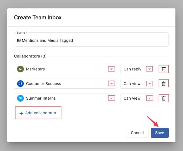Select the Marketers collaborator name field
Screen dimensions: 183x151
coord(64,69)
